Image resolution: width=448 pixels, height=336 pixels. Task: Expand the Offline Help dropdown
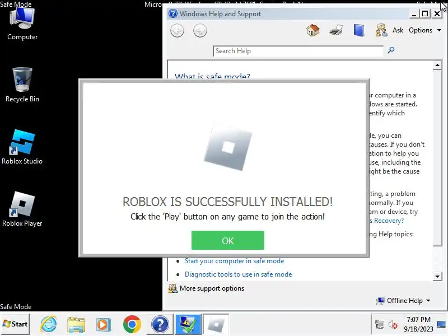tap(403, 301)
